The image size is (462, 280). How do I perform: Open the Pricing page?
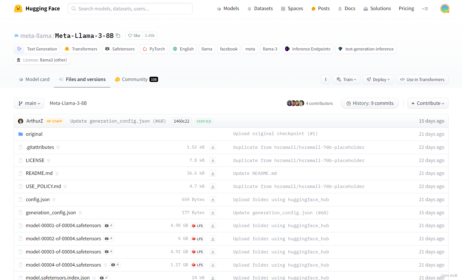[406, 9]
